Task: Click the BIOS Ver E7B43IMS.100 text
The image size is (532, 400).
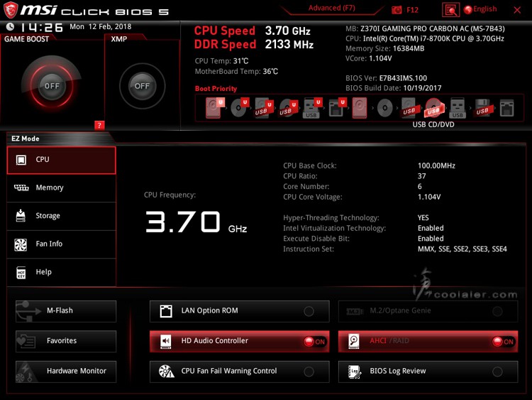Action: (386, 78)
